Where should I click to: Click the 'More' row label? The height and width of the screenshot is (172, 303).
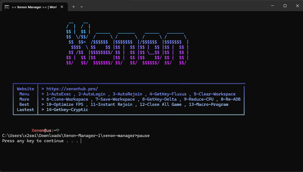point(24,99)
